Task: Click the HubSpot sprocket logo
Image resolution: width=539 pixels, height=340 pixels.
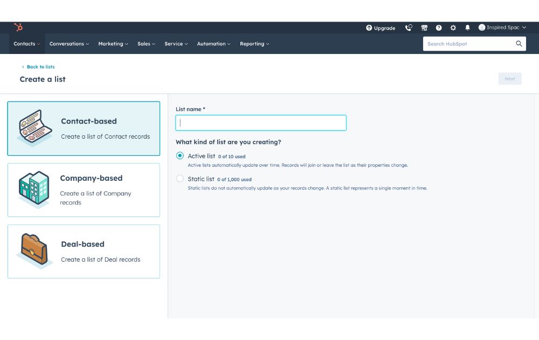Action: coord(18,27)
